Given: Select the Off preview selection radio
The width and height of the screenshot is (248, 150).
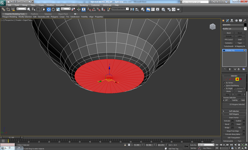Looking at the screenshot, I should [224, 100].
